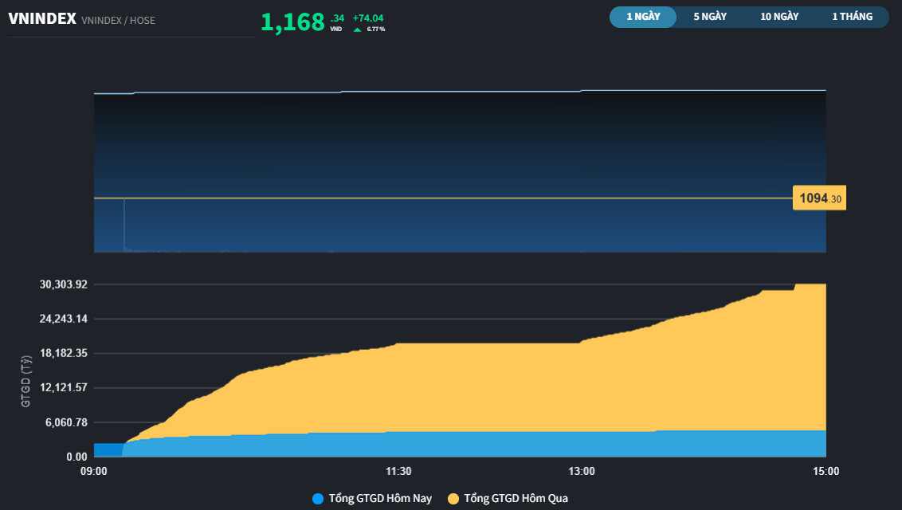Toggle the blue Tổng GTGD Hôm Nay legend dot
The image size is (902, 510).
(x=318, y=499)
